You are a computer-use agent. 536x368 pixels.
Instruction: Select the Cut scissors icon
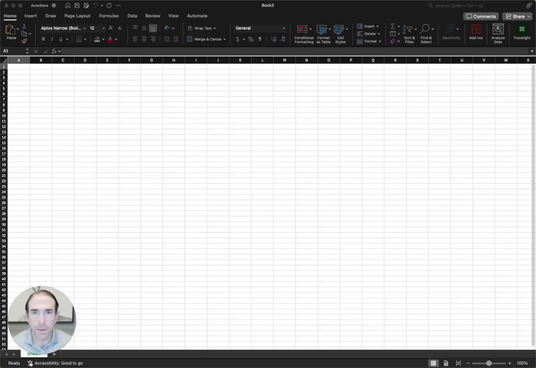pyautogui.click(x=24, y=26)
